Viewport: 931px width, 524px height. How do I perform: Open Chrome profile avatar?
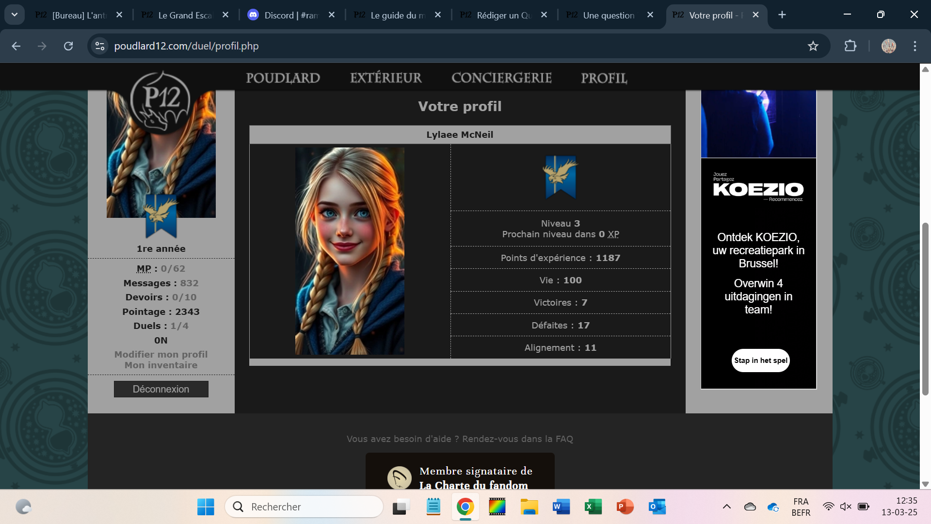pyautogui.click(x=888, y=46)
